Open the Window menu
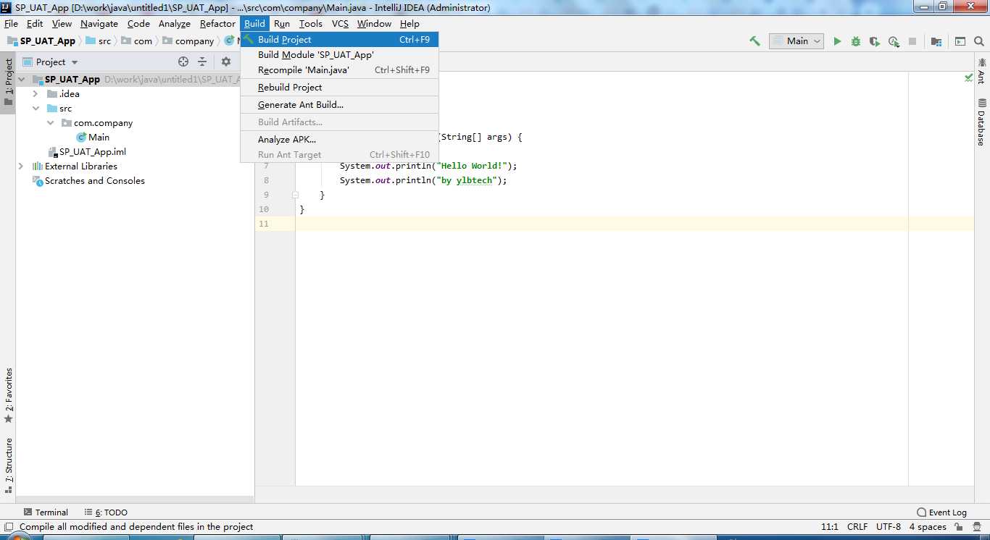 (x=374, y=24)
